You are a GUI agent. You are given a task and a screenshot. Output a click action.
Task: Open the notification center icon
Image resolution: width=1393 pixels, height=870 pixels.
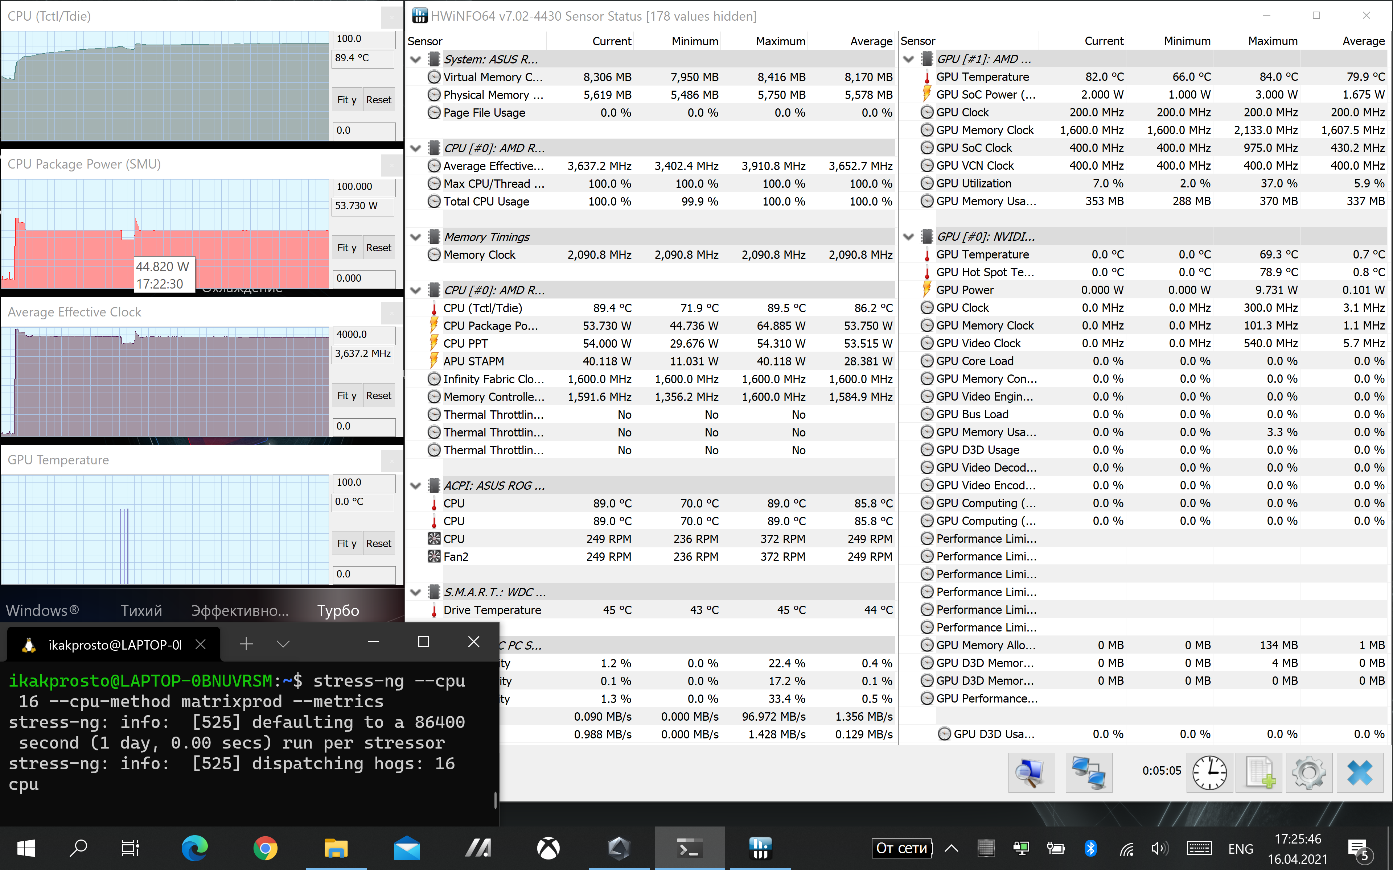pos(1360,849)
